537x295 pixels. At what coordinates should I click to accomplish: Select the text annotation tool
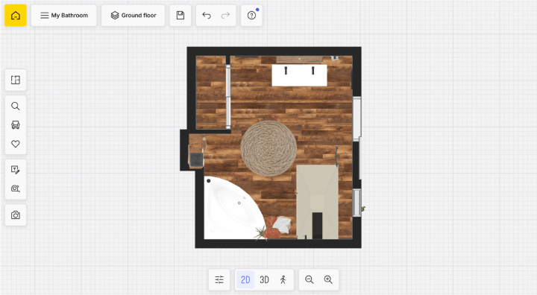point(16,170)
